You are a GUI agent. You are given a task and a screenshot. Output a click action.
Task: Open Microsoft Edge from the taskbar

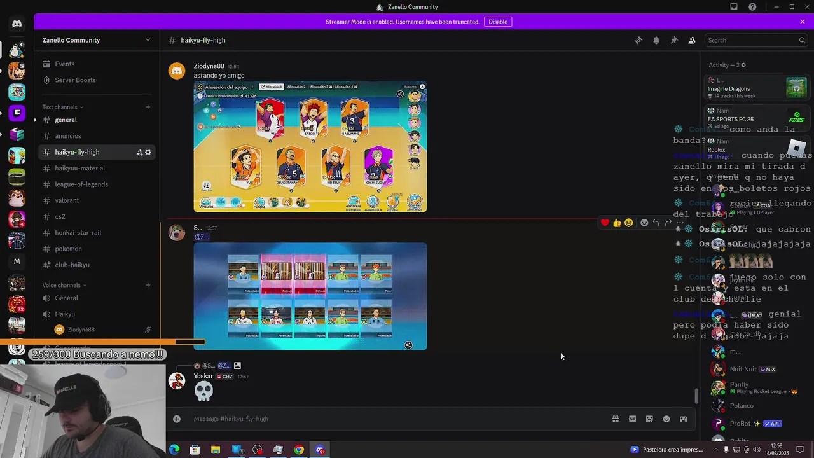click(x=174, y=450)
